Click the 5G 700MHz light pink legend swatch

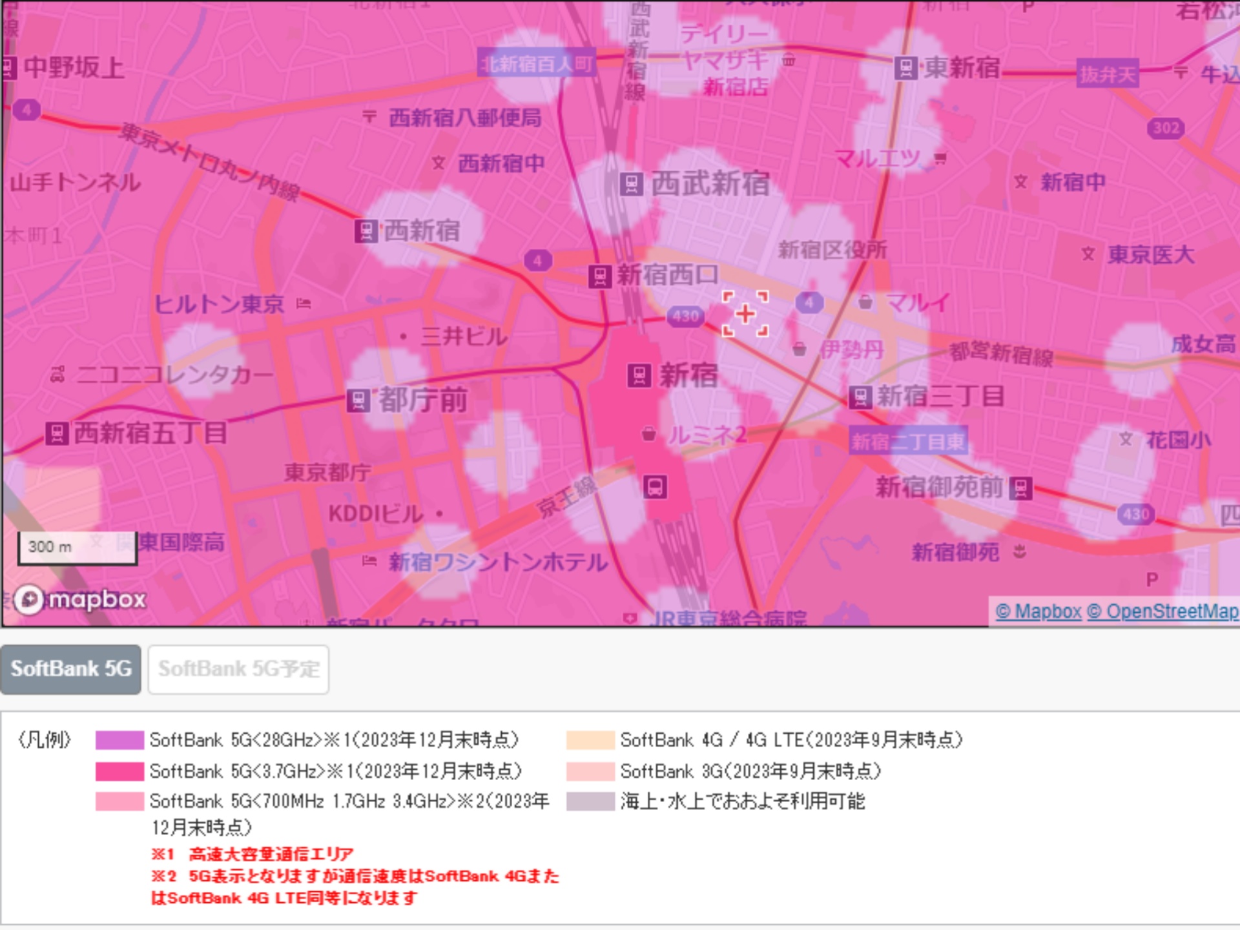click(x=119, y=801)
